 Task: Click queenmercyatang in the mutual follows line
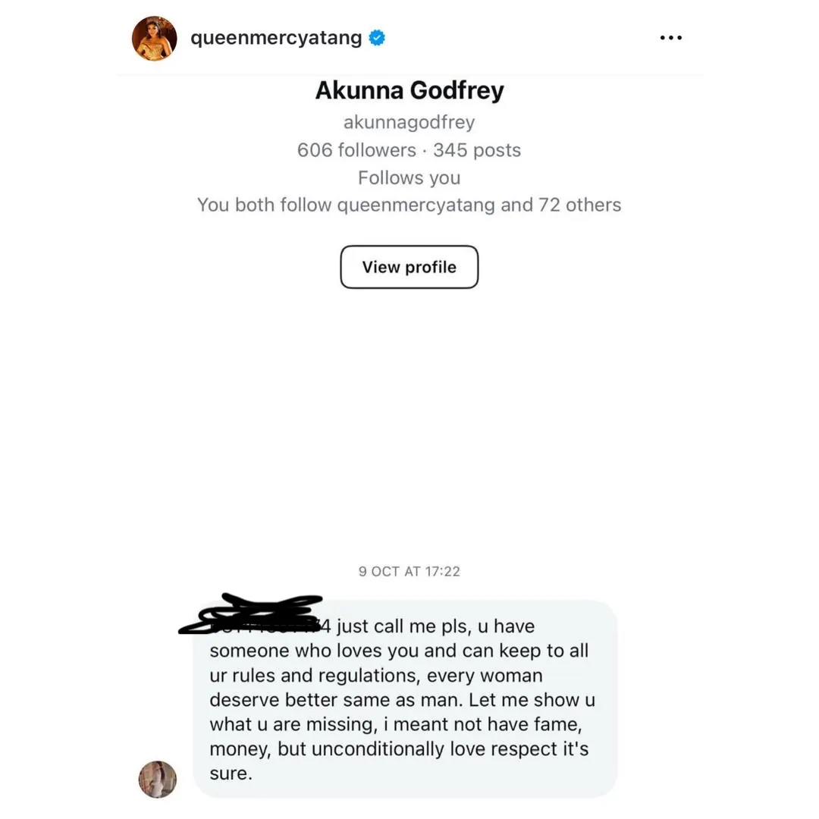[416, 205]
